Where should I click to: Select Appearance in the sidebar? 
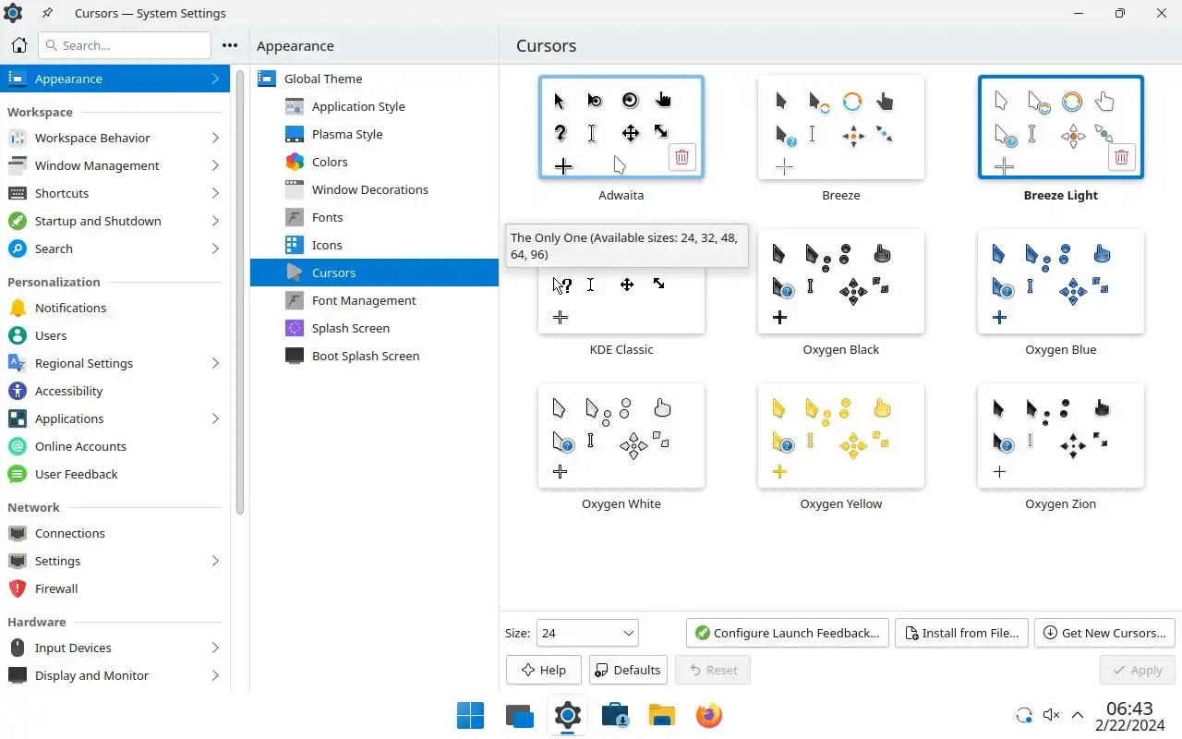[115, 79]
